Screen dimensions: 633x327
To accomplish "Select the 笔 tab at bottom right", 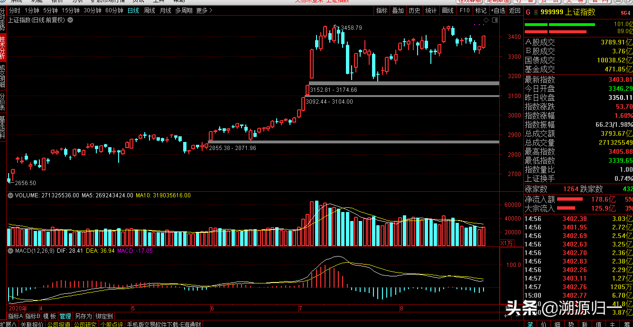I will pos(530,324).
